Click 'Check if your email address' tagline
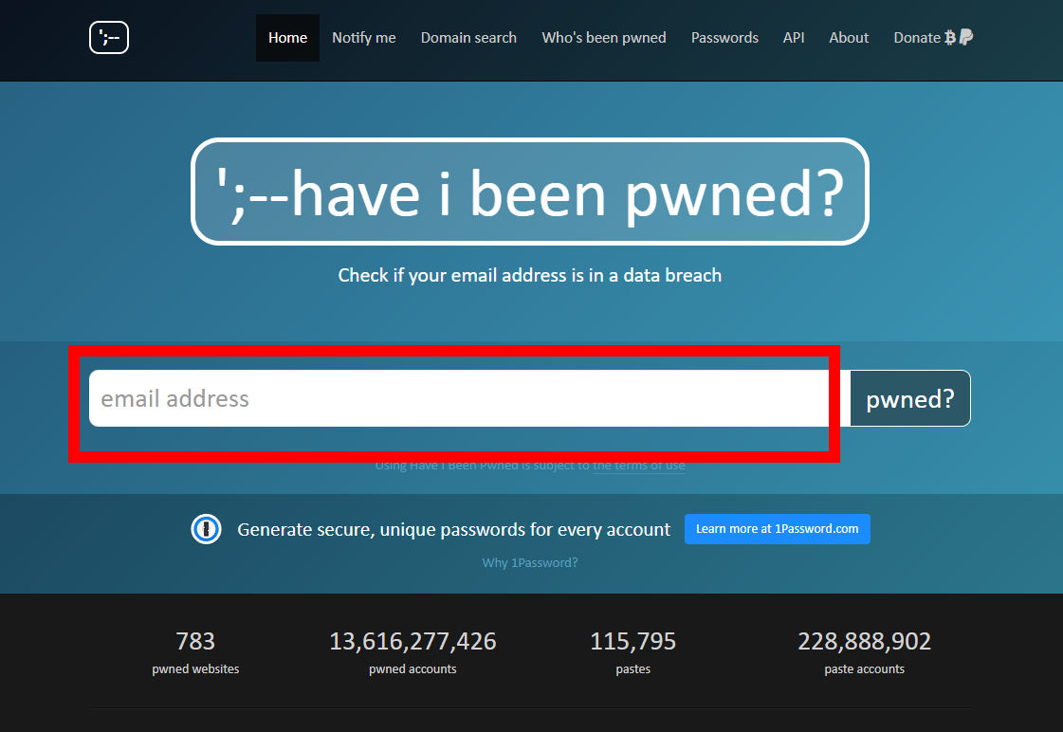Image resolution: width=1063 pixels, height=732 pixels. point(530,275)
